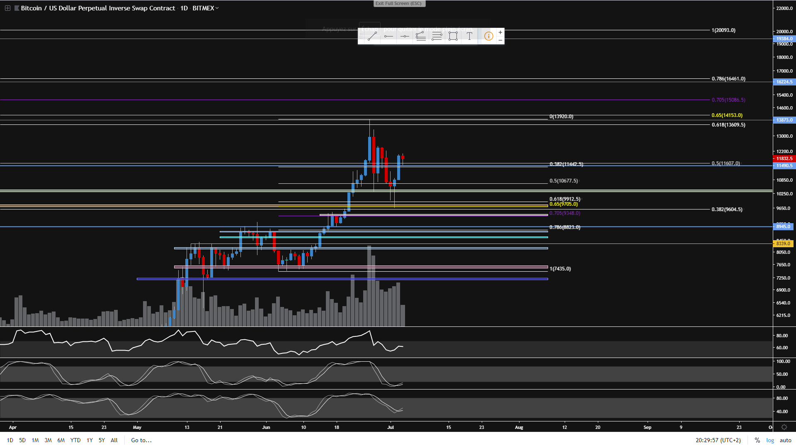796x448 pixels.
Task: Select the horizontal ray tool
Action: click(x=388, y=37)
